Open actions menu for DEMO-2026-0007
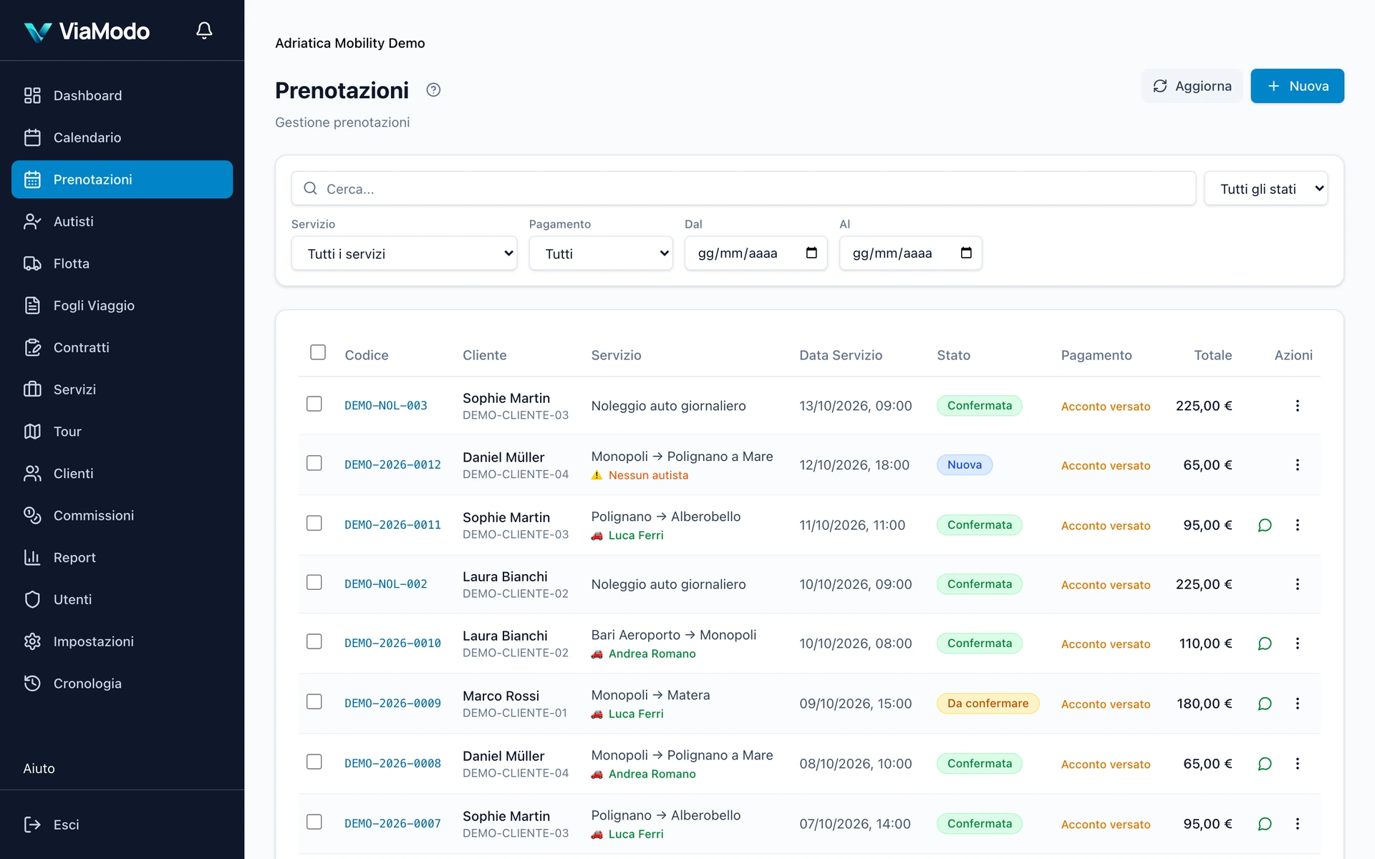Viewport: 1375px width, 859px height. pyautogui.click(x=1297, y=824)
